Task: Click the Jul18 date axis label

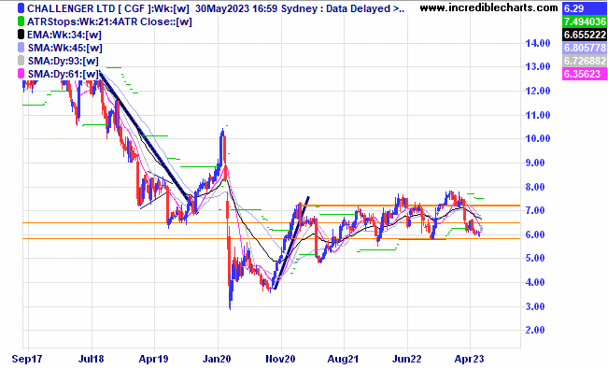Action: pyautogui.click(x=92, y=359)
